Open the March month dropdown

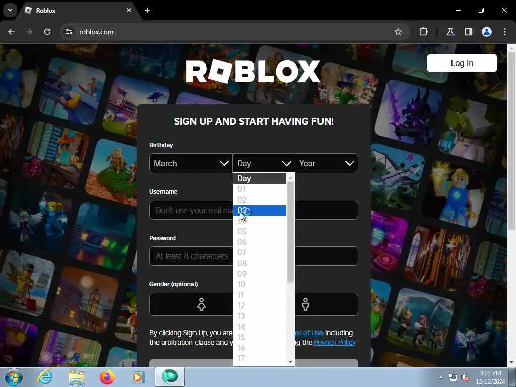190,163
